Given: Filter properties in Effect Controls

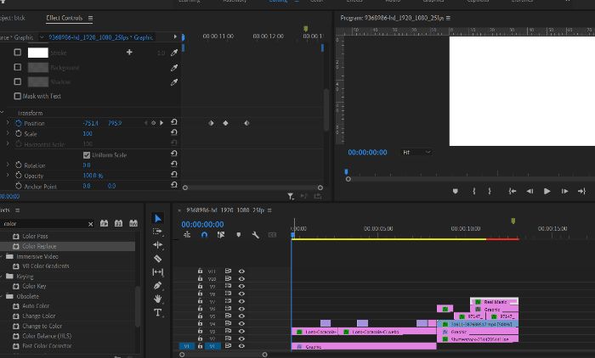Looking at the screenshot, I should coord(291,196).
